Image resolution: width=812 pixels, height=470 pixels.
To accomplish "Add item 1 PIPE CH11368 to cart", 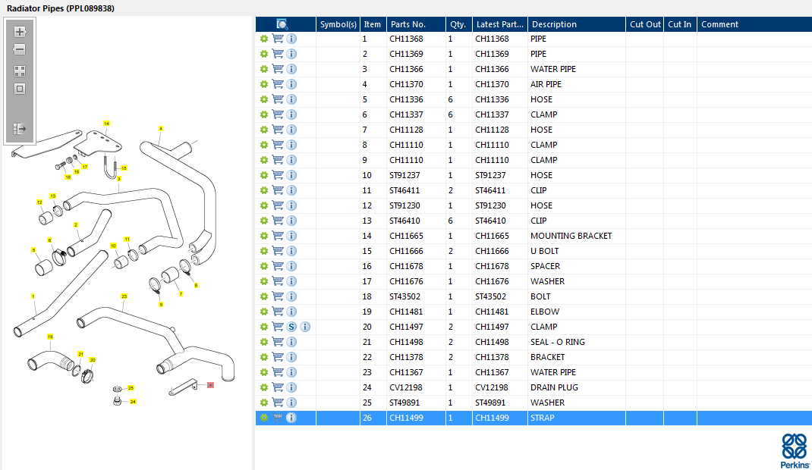I will point(278,39).
